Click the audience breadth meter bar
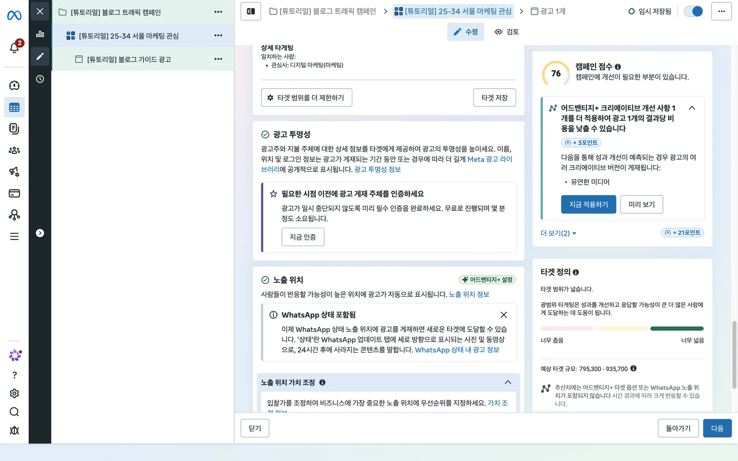The image size is (738, 461). [622, 329]
